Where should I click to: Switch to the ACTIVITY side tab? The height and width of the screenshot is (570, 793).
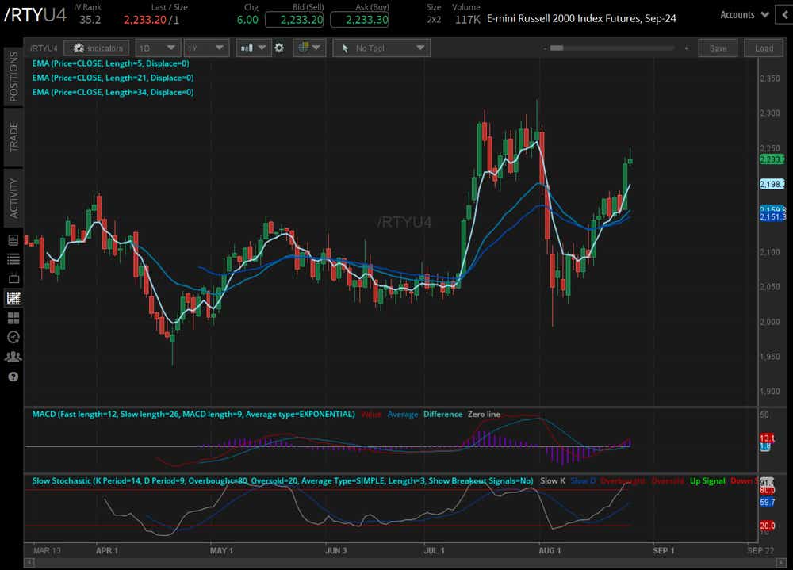13,197
